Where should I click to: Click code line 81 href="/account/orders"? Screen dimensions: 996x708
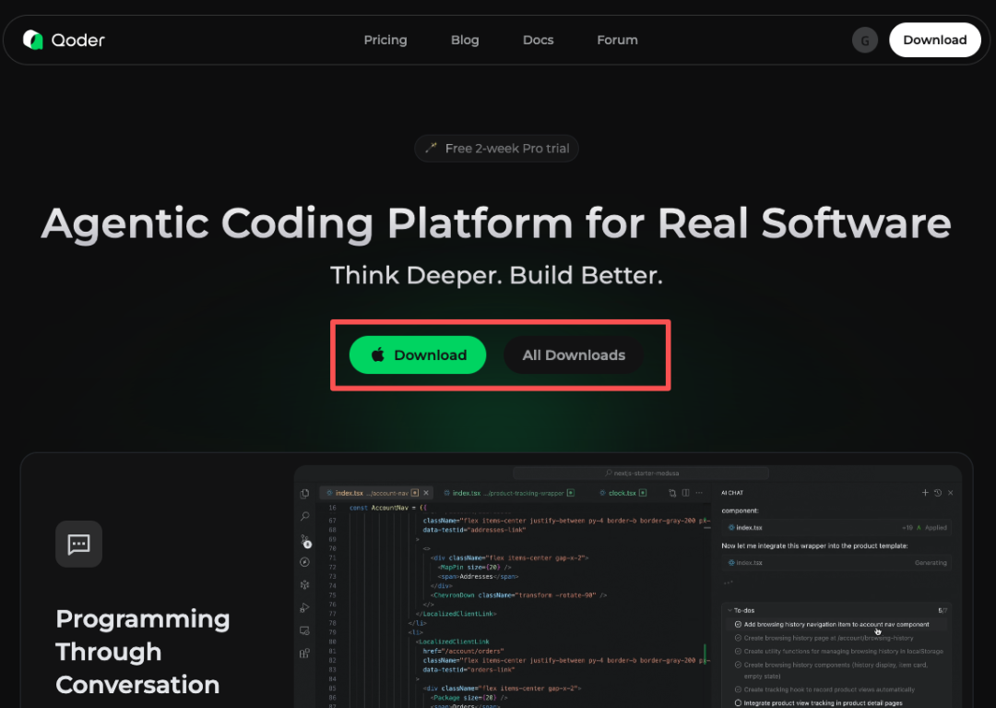pos(463,651)
